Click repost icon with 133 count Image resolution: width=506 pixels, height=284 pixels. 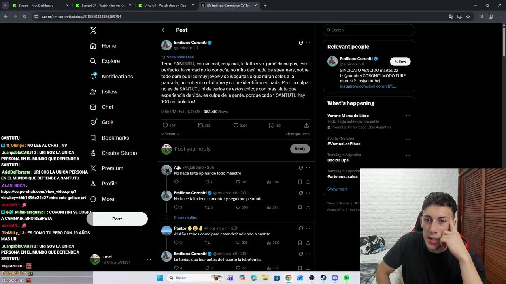click(200, 125)
